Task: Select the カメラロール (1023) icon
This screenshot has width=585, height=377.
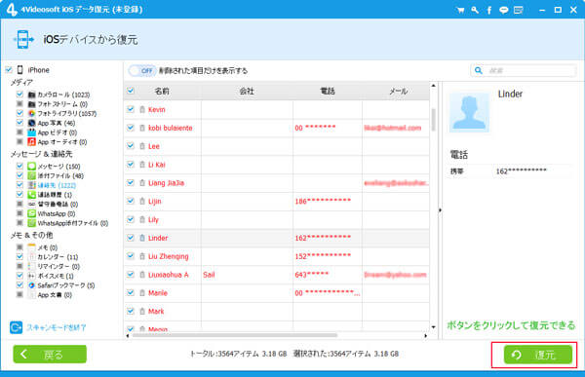Action: coord(32,94)
